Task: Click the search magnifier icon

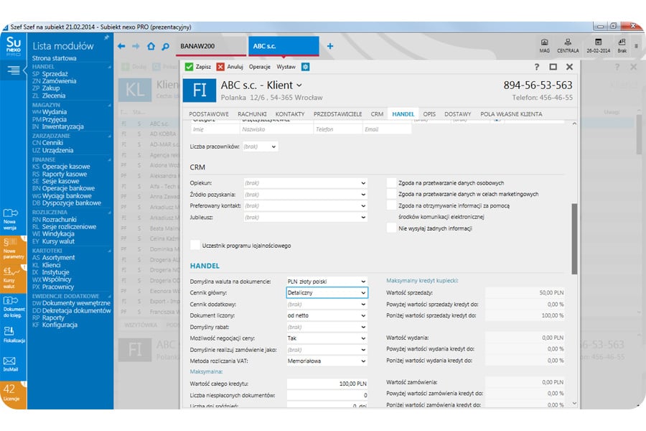Action: [165, 46]
